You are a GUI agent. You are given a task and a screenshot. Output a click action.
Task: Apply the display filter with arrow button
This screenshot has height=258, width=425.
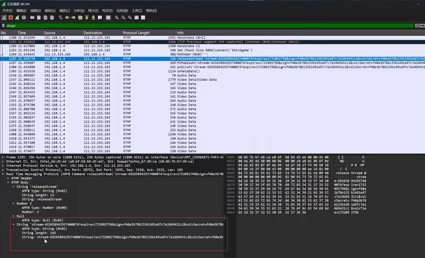tap(422, 26)
